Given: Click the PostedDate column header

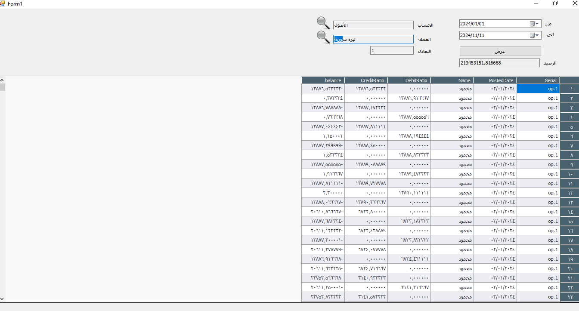Looking at the screenshot, I should click(495, 80).
